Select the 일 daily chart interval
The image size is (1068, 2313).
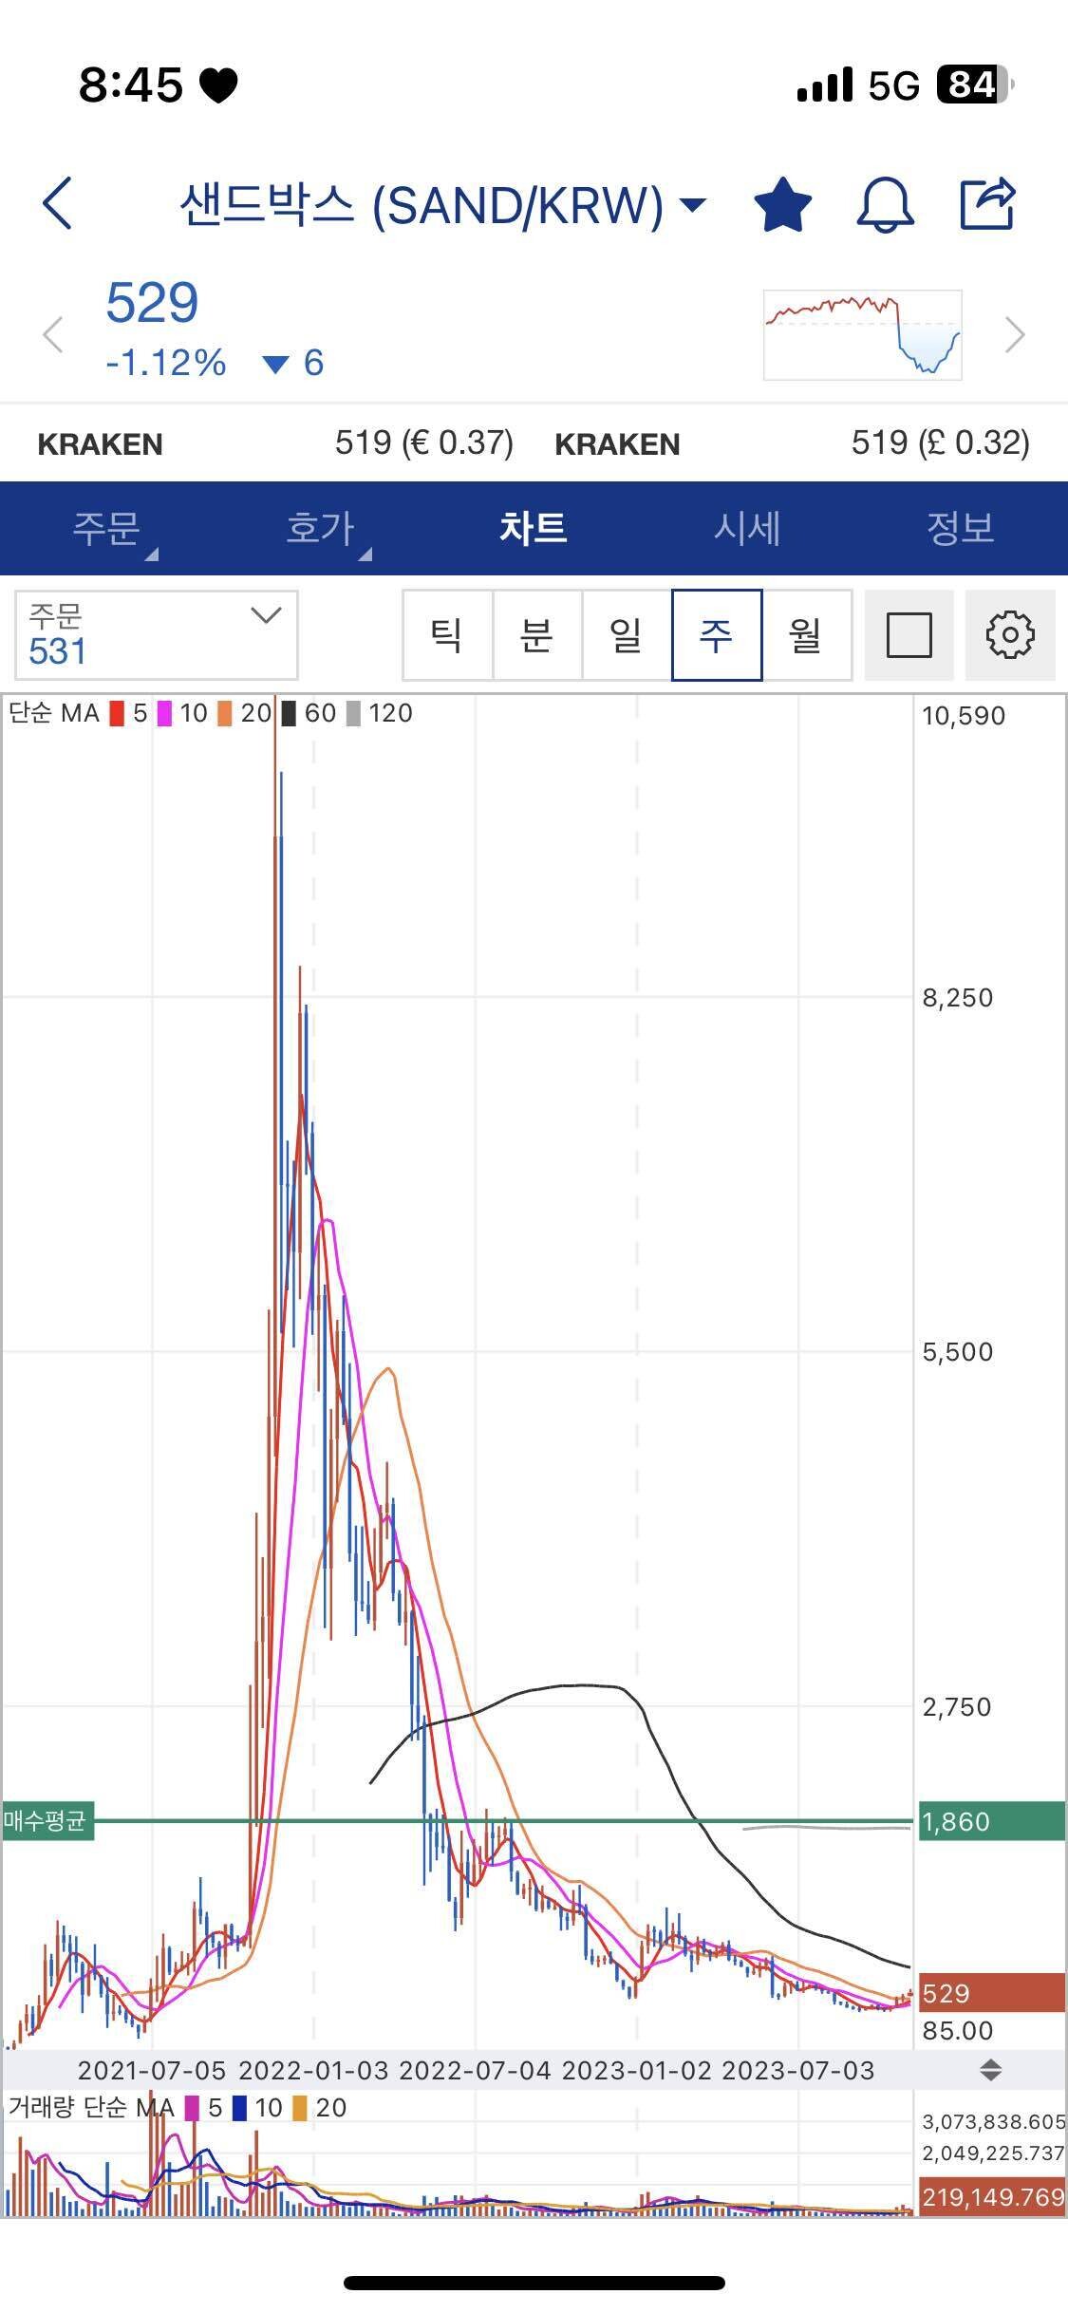626,635
